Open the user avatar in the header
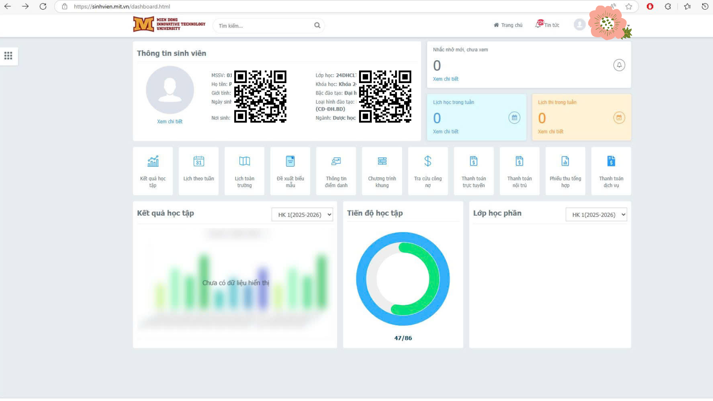The height and width of the screenshot is (401, 713). (579, 25)
